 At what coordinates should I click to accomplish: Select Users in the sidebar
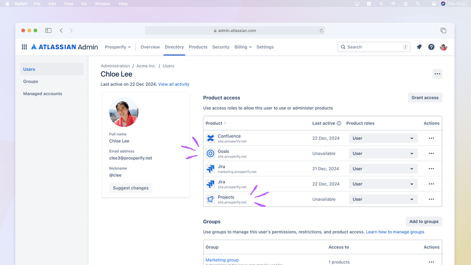point(52,69)
